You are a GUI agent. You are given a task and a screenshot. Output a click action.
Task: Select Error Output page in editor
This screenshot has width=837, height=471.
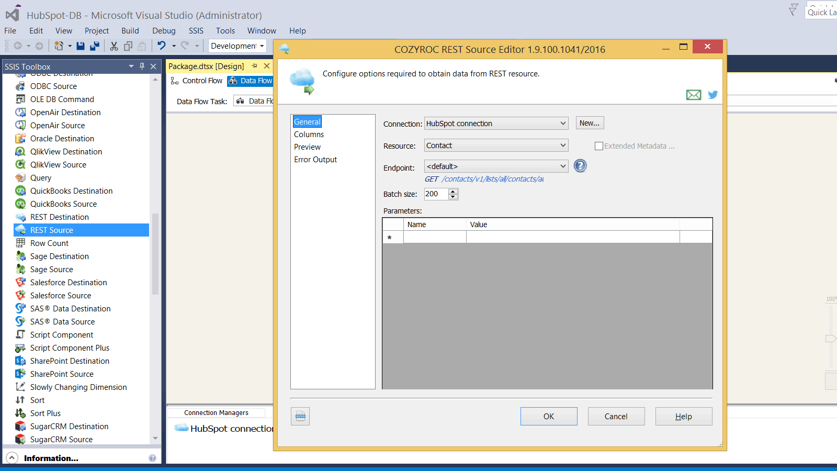[315, 160]
